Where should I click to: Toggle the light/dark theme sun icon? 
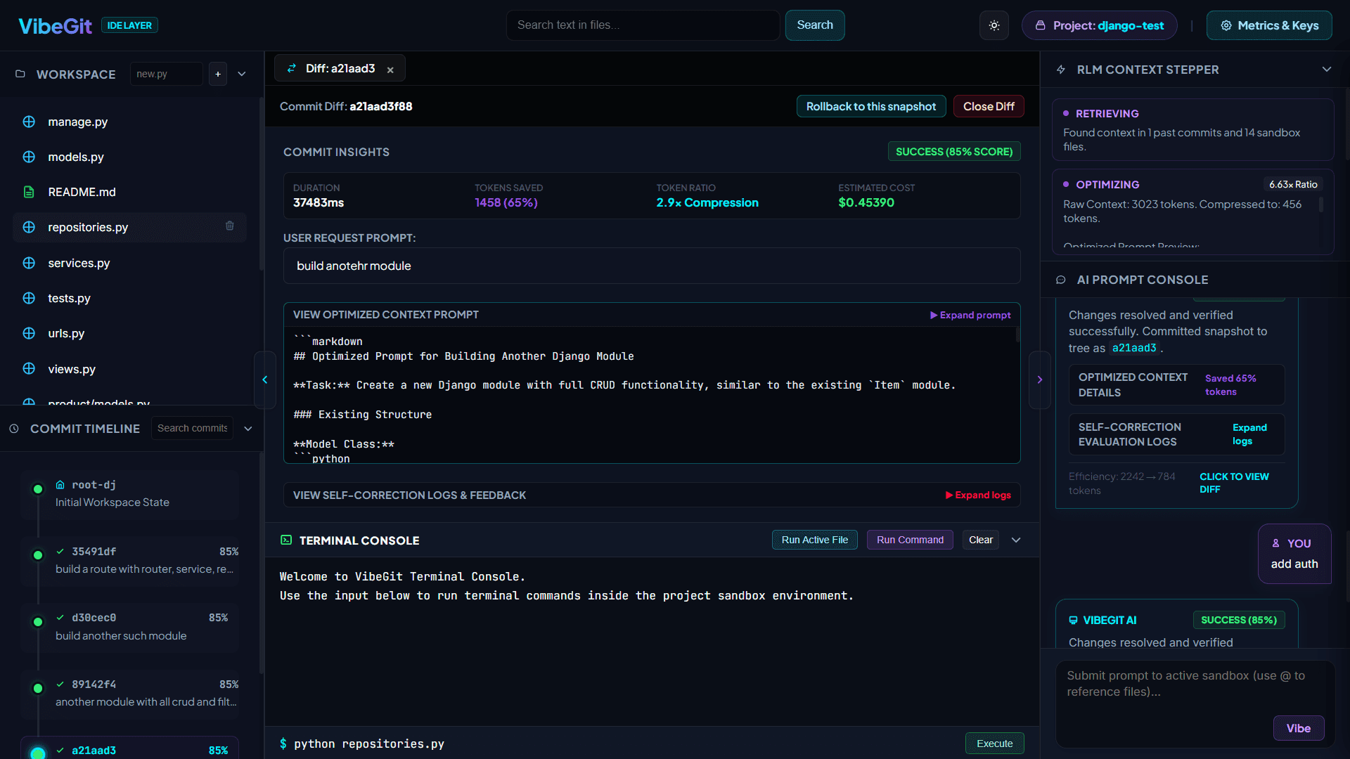(x=994, y=25)
